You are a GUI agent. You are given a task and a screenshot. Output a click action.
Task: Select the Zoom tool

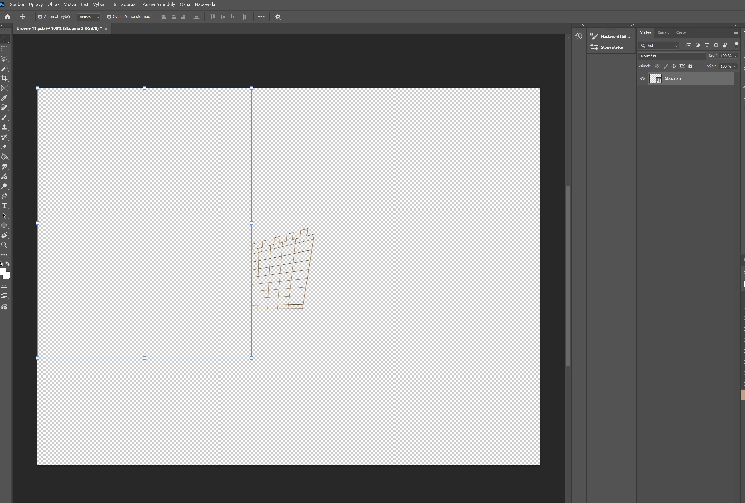coord(4,245)
